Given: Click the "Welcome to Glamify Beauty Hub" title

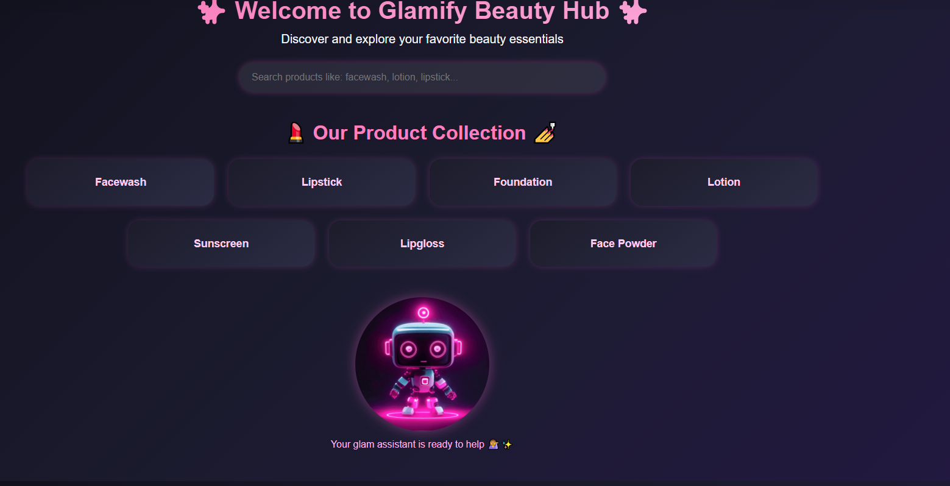Looking at the screenshot, I should pyautogui.click(x=422, y=11).
